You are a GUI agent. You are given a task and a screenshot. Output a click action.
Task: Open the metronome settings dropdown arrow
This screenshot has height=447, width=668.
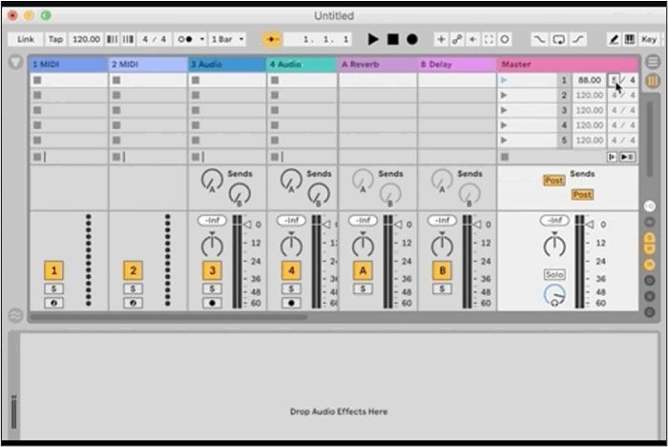[x=203, y=39]
